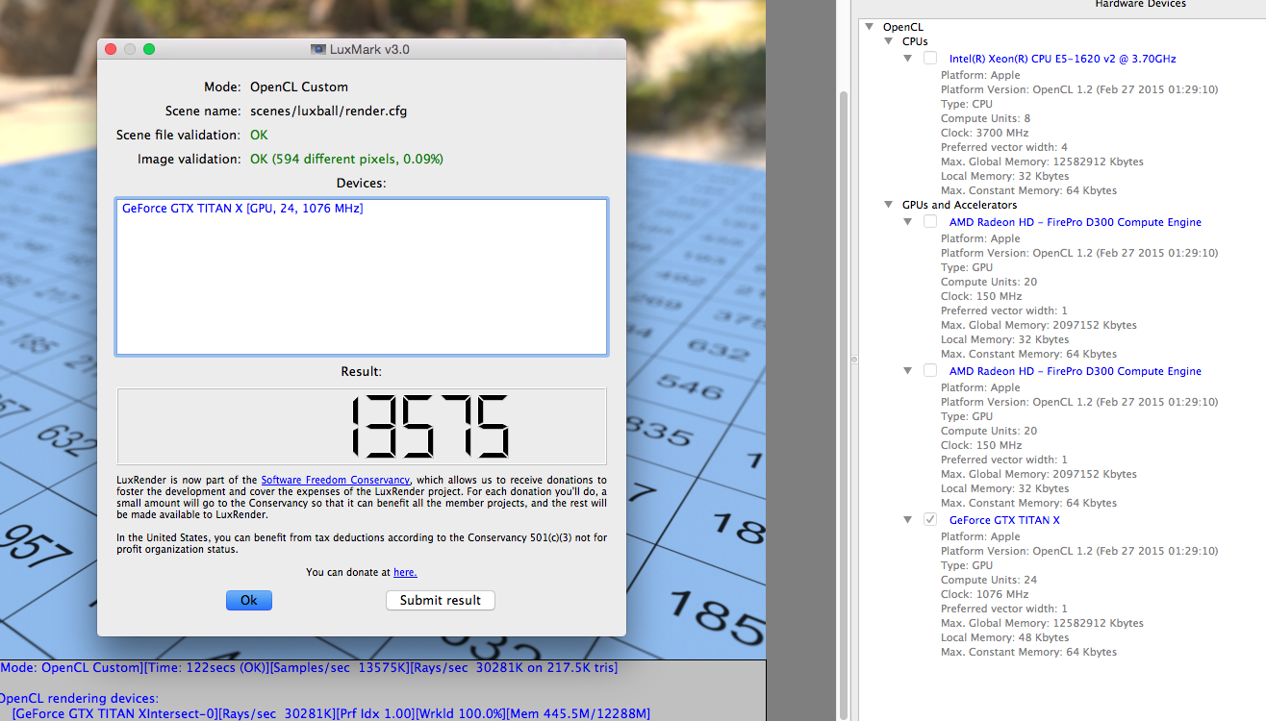
Task: Click 'Compute Units: 24' row
Action: 989,580
